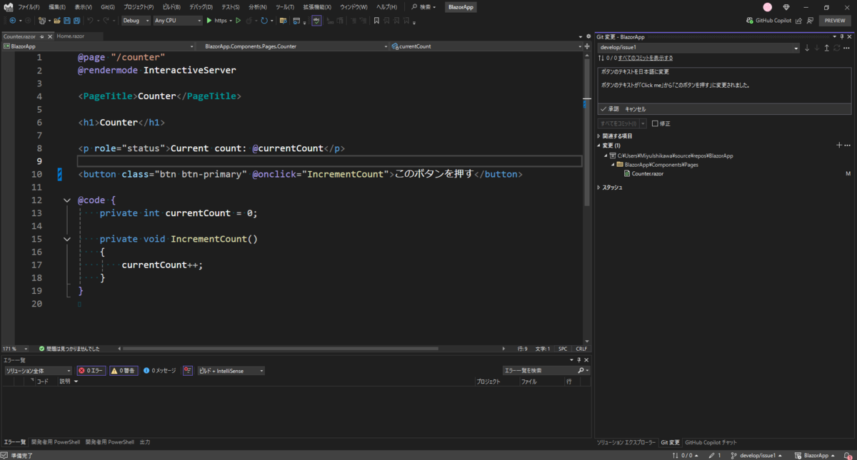Viewport: 857px width, 460px height.
Task: Click the CRLF line ending indicator
Action: click(581, 349)
